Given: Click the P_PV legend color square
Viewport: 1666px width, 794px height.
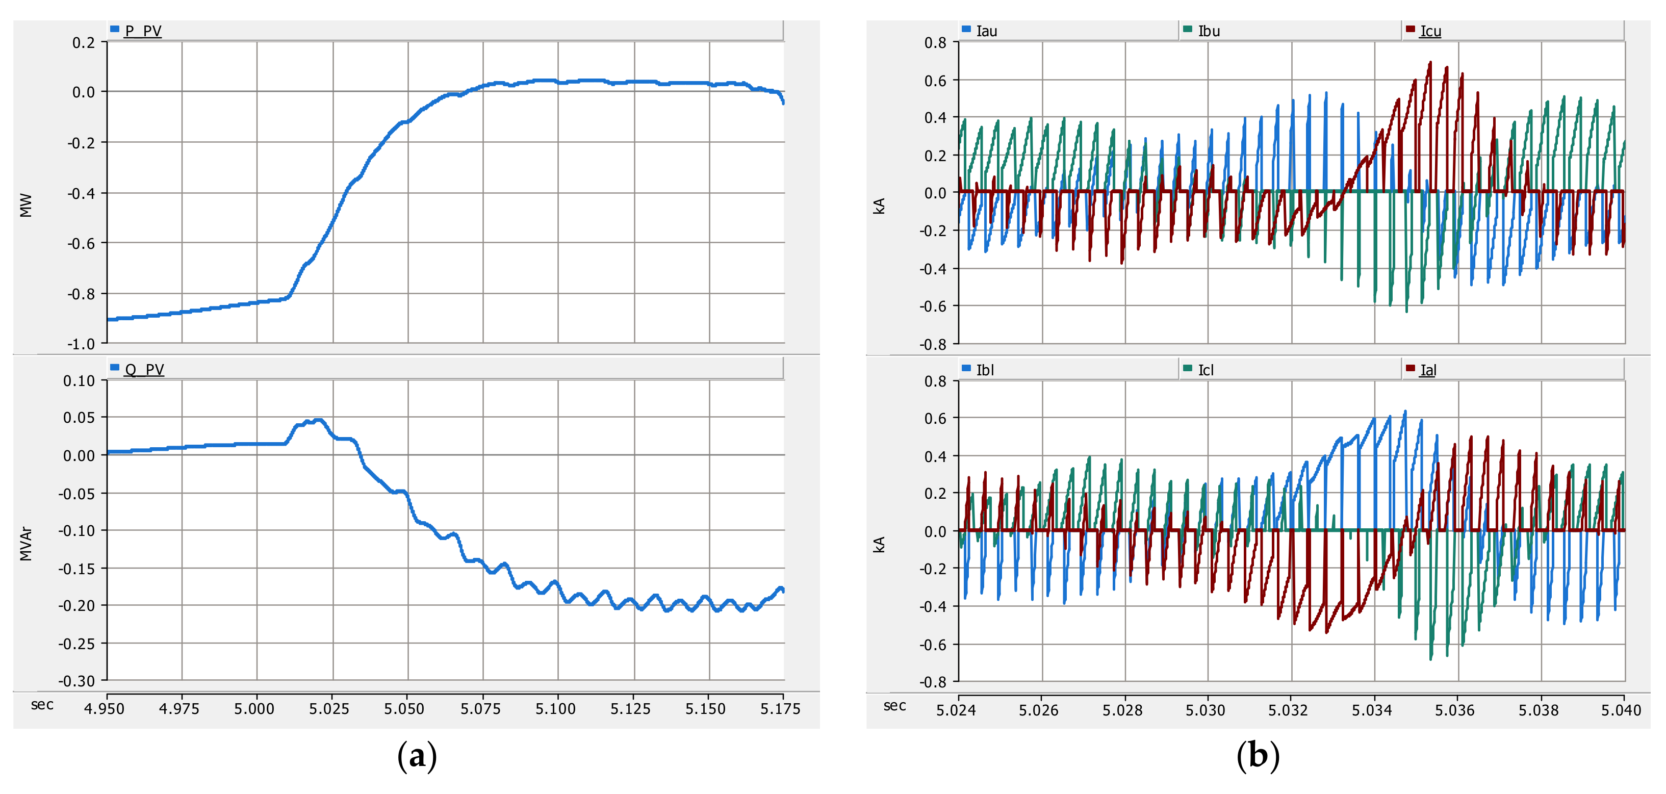Looking at the screenshot, I should 114,29.
